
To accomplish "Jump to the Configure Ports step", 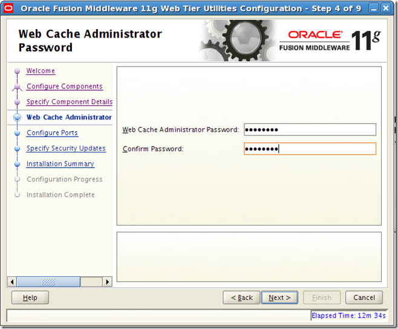I will 52,133.
